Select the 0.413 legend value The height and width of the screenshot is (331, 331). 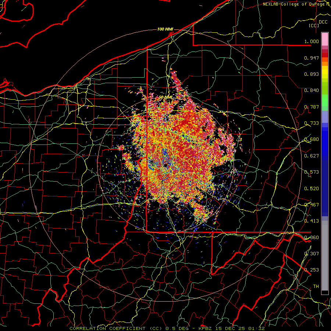[x=312, y=221]
